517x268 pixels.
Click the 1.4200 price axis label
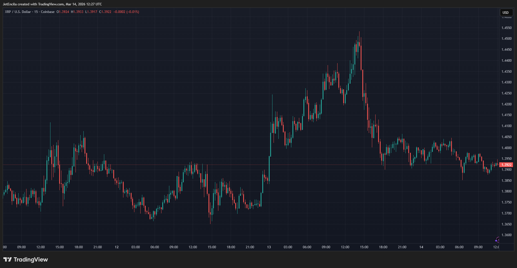[507, 104]
